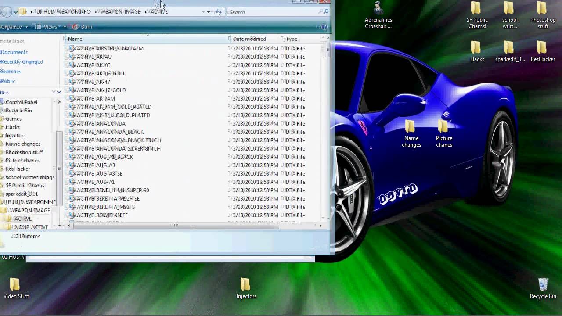Open the Views dropdown arrow
Image resolution: width=562 pixels, height=316 pixels.
click(65, 27)
